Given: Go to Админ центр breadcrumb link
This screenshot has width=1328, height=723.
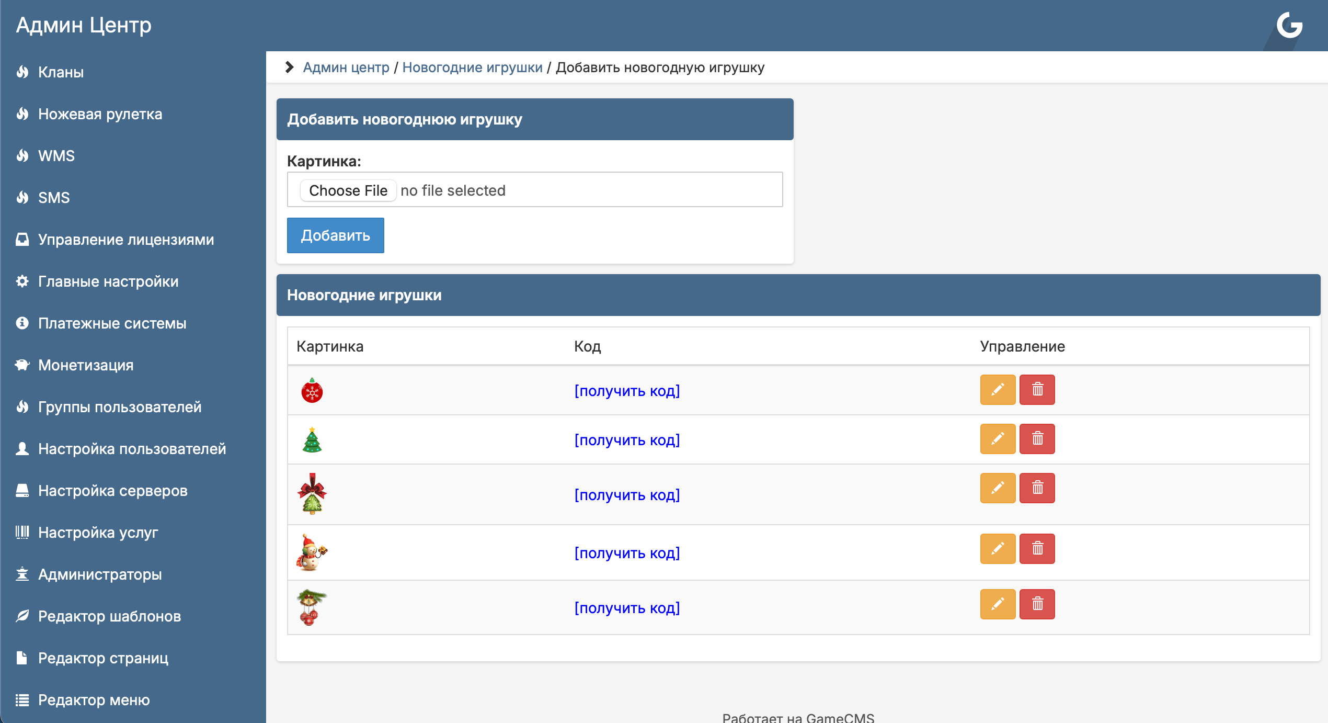Looking at the screenshot, I should click(x=346, y=67).
